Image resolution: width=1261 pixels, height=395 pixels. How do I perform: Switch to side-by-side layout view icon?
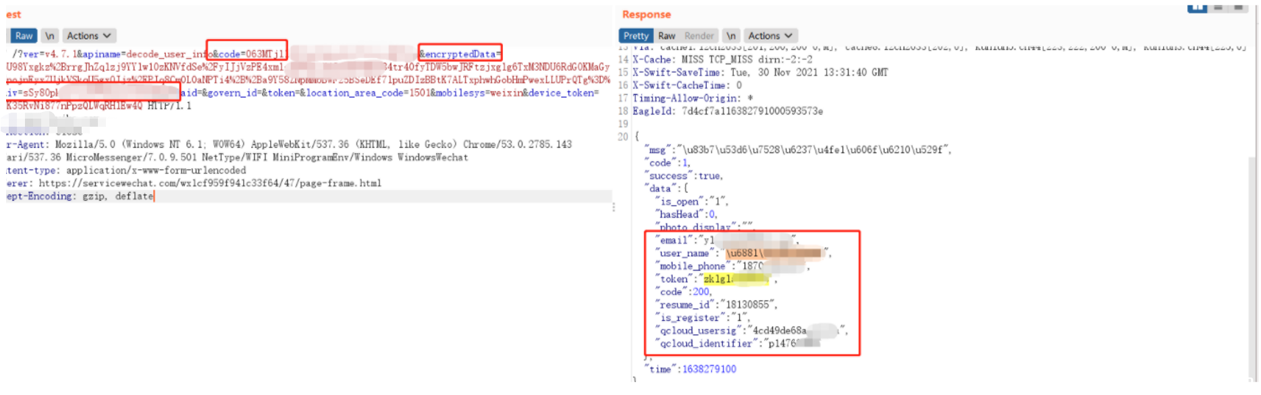1197,7
